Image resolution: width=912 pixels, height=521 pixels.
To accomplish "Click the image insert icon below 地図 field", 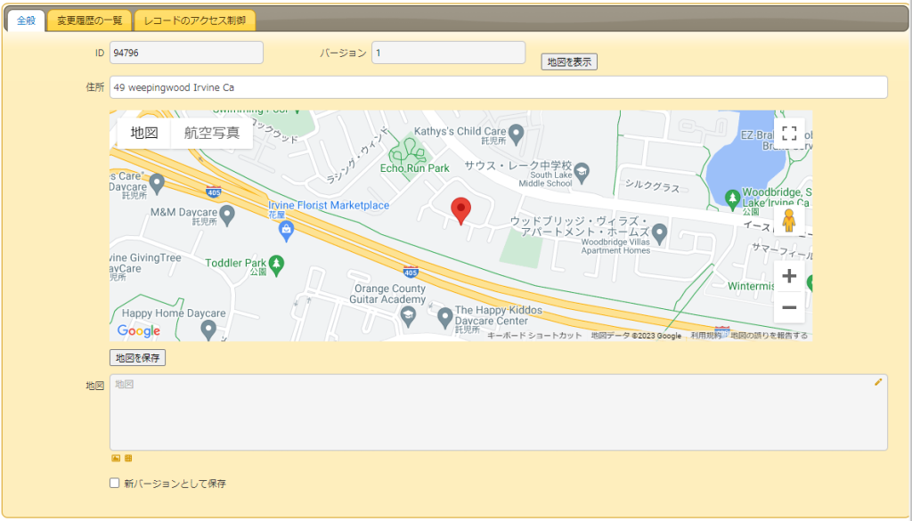I will [x=116, y=458].
